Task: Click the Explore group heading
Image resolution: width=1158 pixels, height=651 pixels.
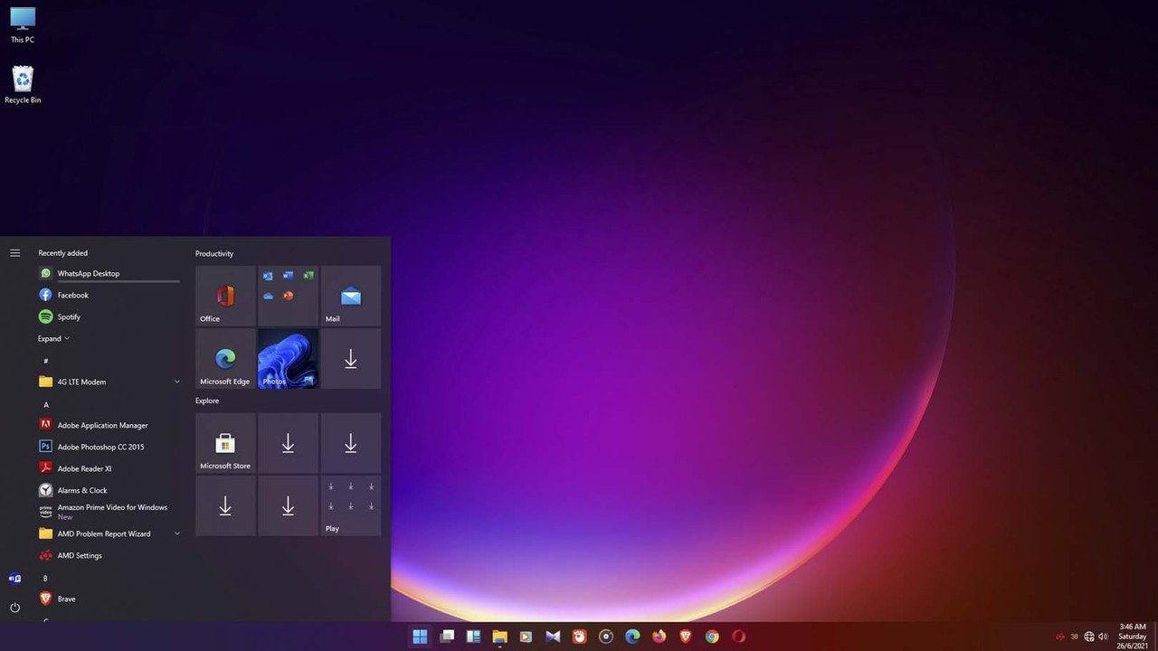Action: [x=207, y=401]
